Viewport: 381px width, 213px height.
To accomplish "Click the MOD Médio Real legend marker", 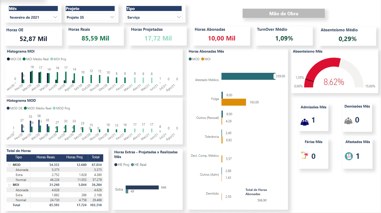I will [x=25, y=108].
